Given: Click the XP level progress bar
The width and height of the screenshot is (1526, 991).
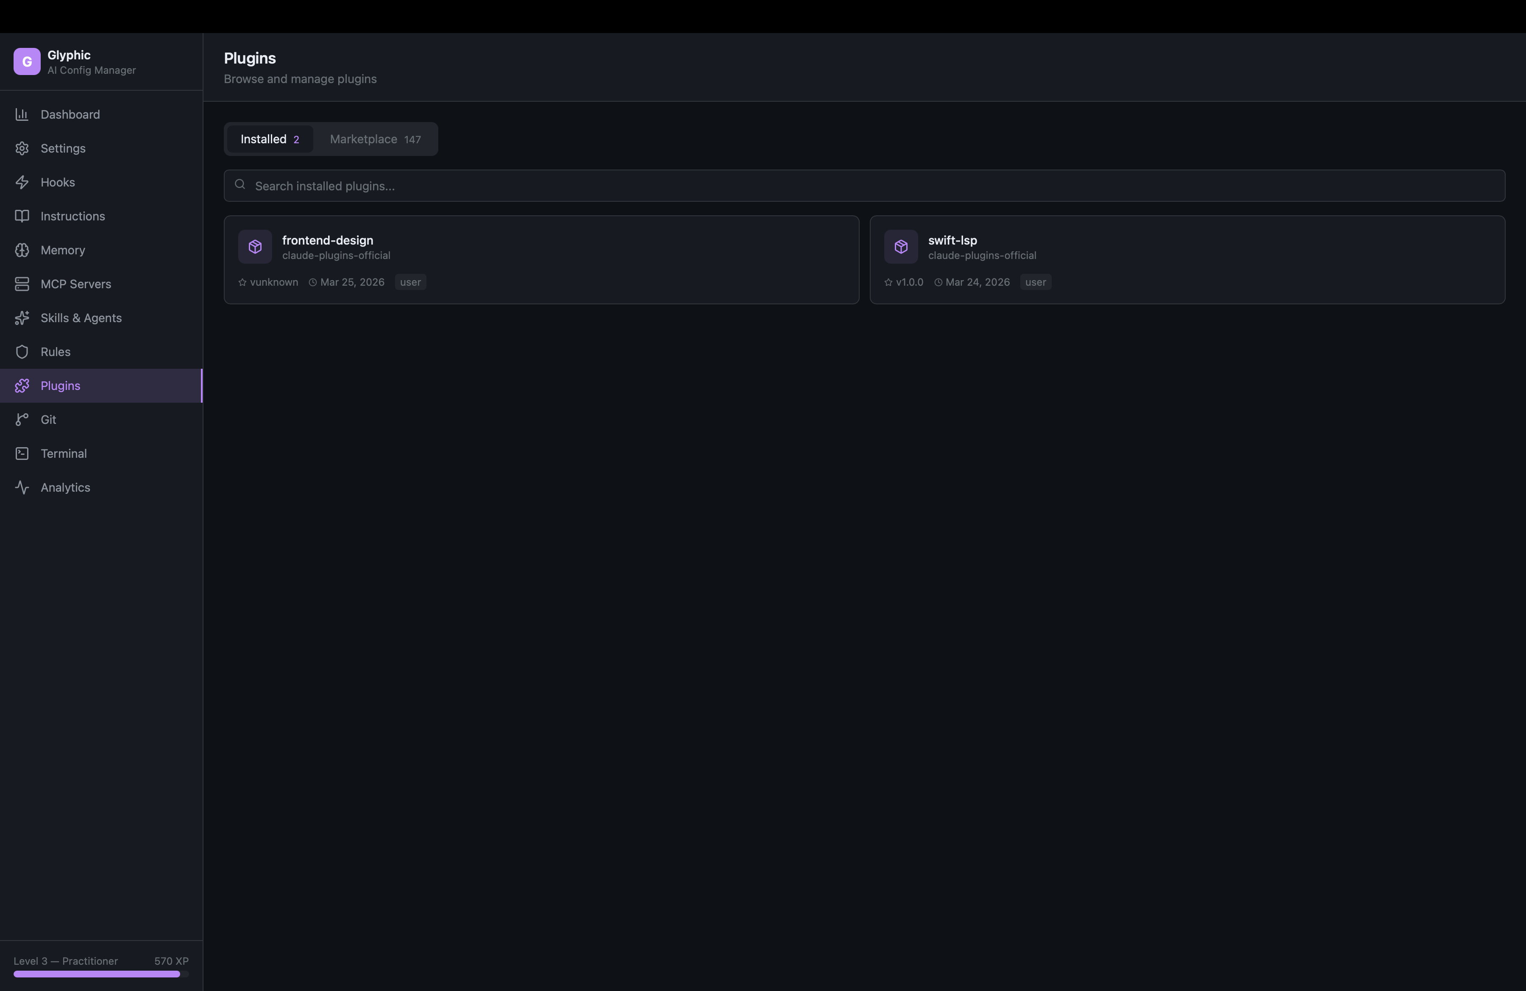Looking at the screenshot, I should click(100, 974).
